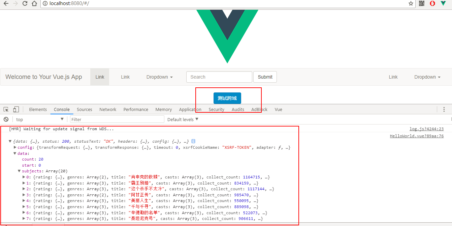Click the navbar Search input field
452x226 pixels.
pyautogui.click(x=219, y=77)
